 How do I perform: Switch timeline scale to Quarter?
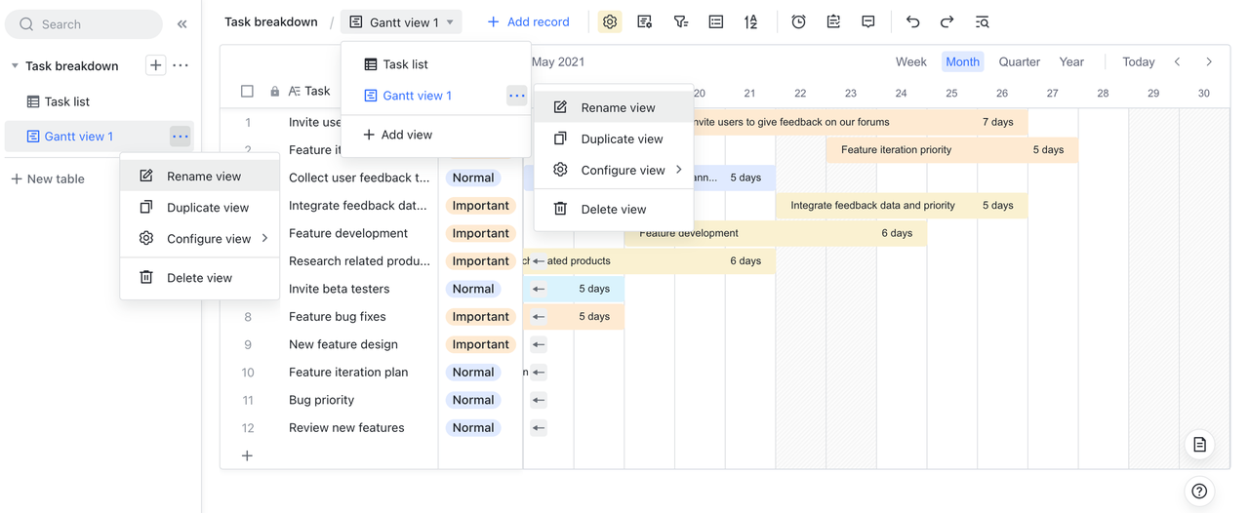click(x=1019, y=61)
